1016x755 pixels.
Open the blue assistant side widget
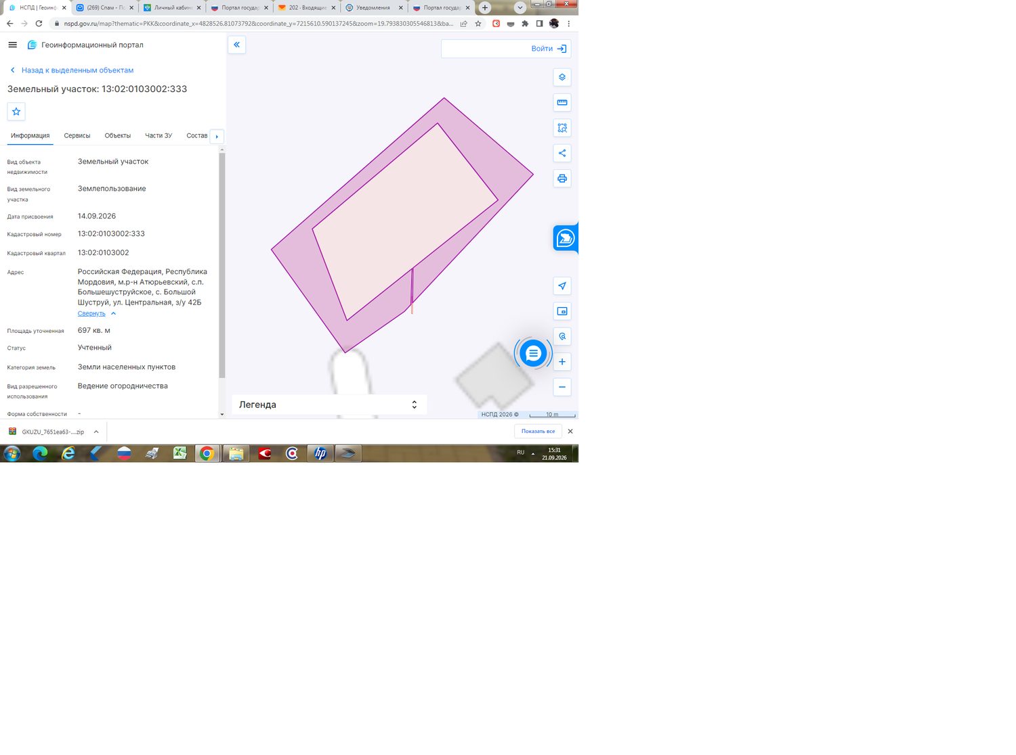coord(565,238)
